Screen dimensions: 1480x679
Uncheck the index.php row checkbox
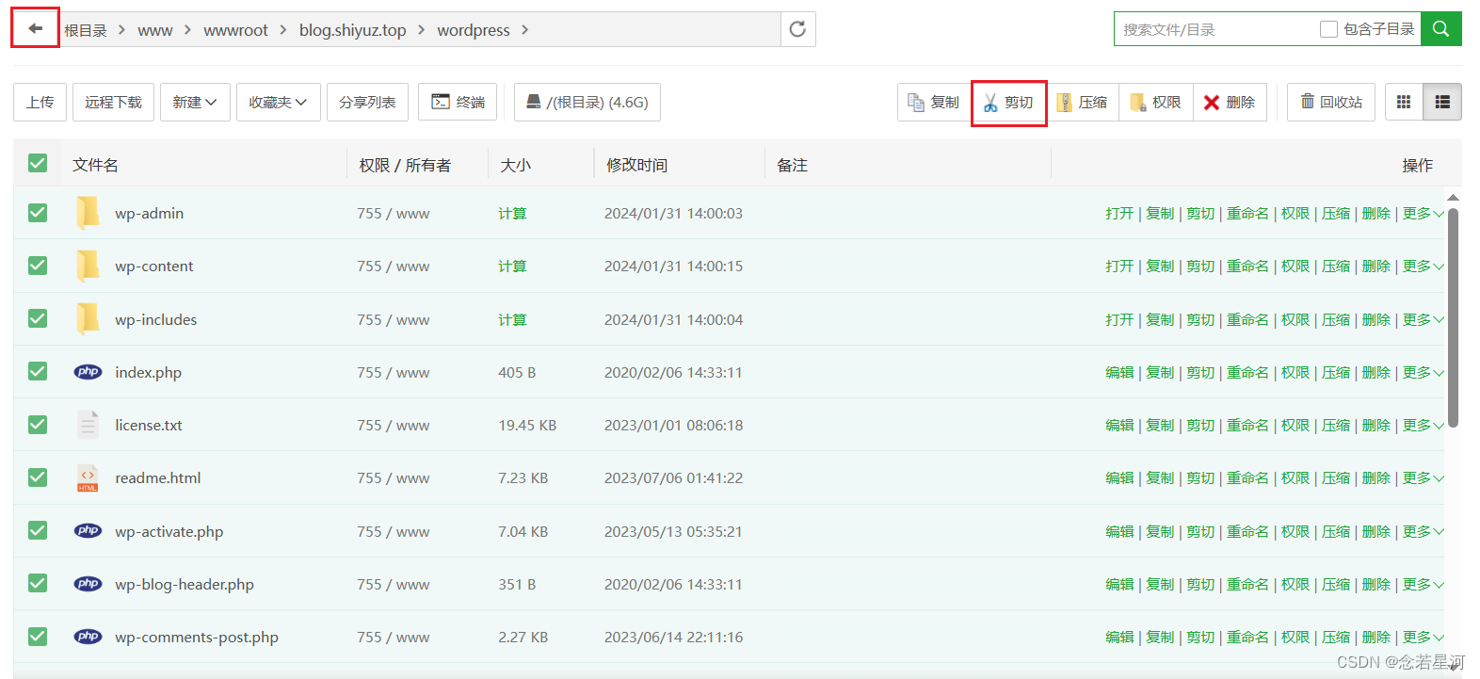click(38, 372)
